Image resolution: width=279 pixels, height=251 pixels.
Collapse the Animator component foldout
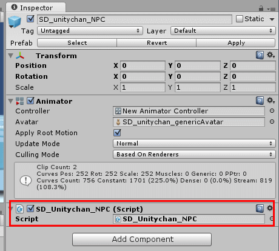click(11, 101)
